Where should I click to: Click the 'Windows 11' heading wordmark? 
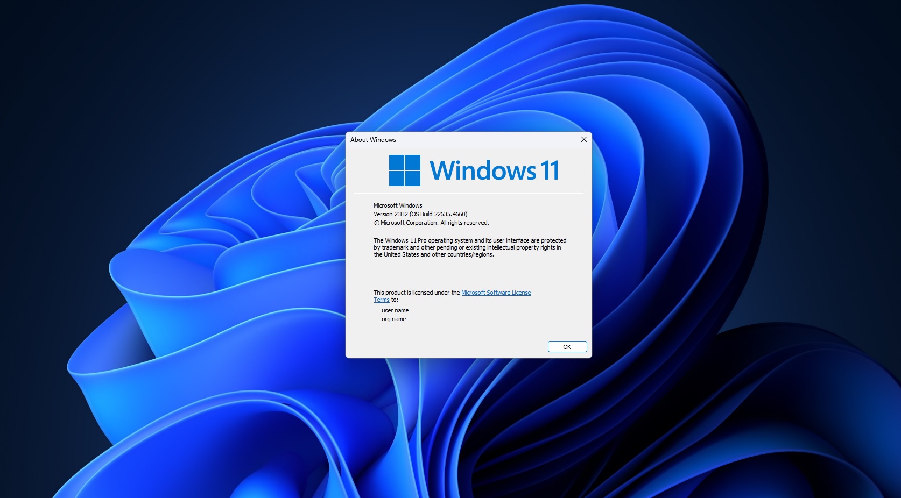point(494,170)
